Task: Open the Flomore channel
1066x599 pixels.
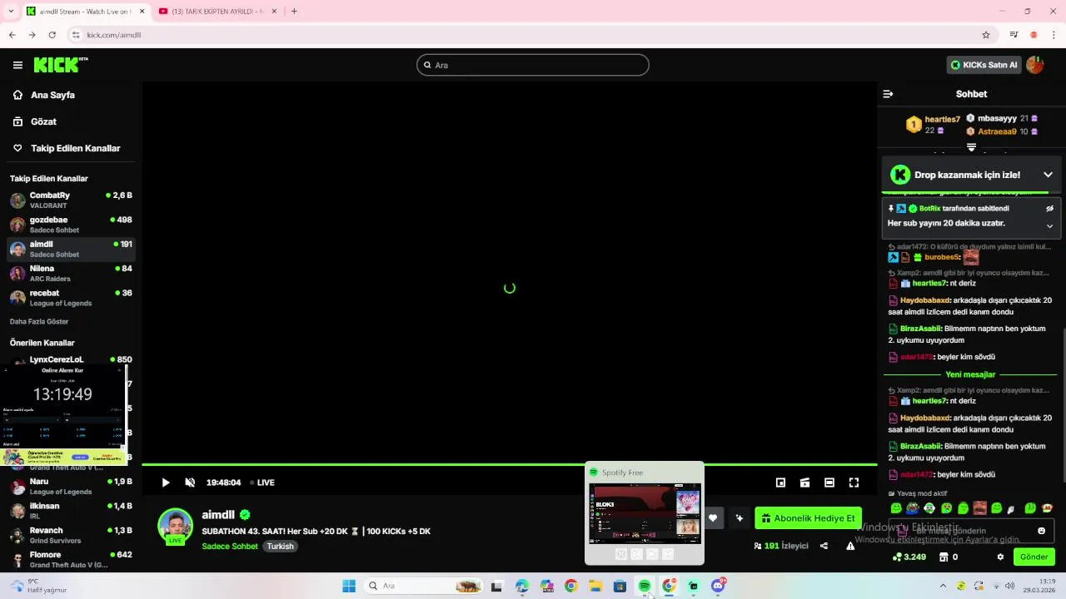Action: pos(71,559)
